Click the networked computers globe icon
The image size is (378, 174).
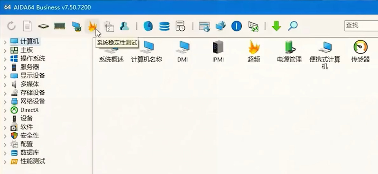click(x=221, y=26)
